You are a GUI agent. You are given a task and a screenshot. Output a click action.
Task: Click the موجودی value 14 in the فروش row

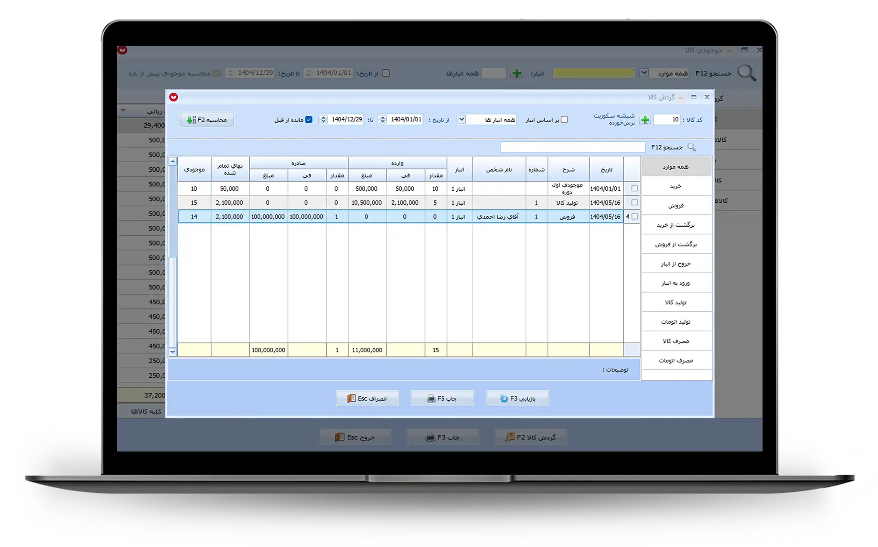[194, 216]
